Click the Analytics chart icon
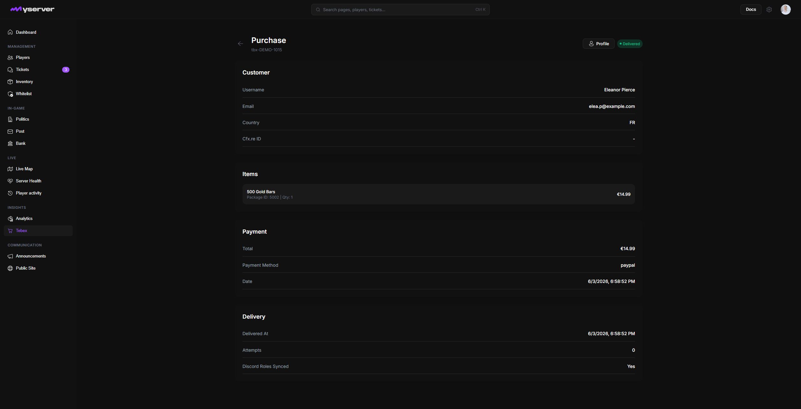 (x=10, y=219)
